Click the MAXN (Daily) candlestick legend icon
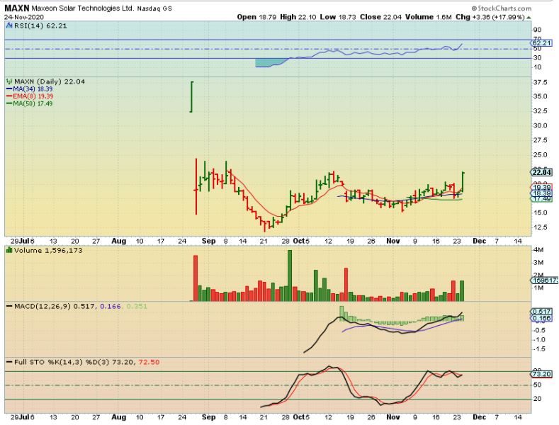Screen dimensions: 559x425 tap(8, 81)
